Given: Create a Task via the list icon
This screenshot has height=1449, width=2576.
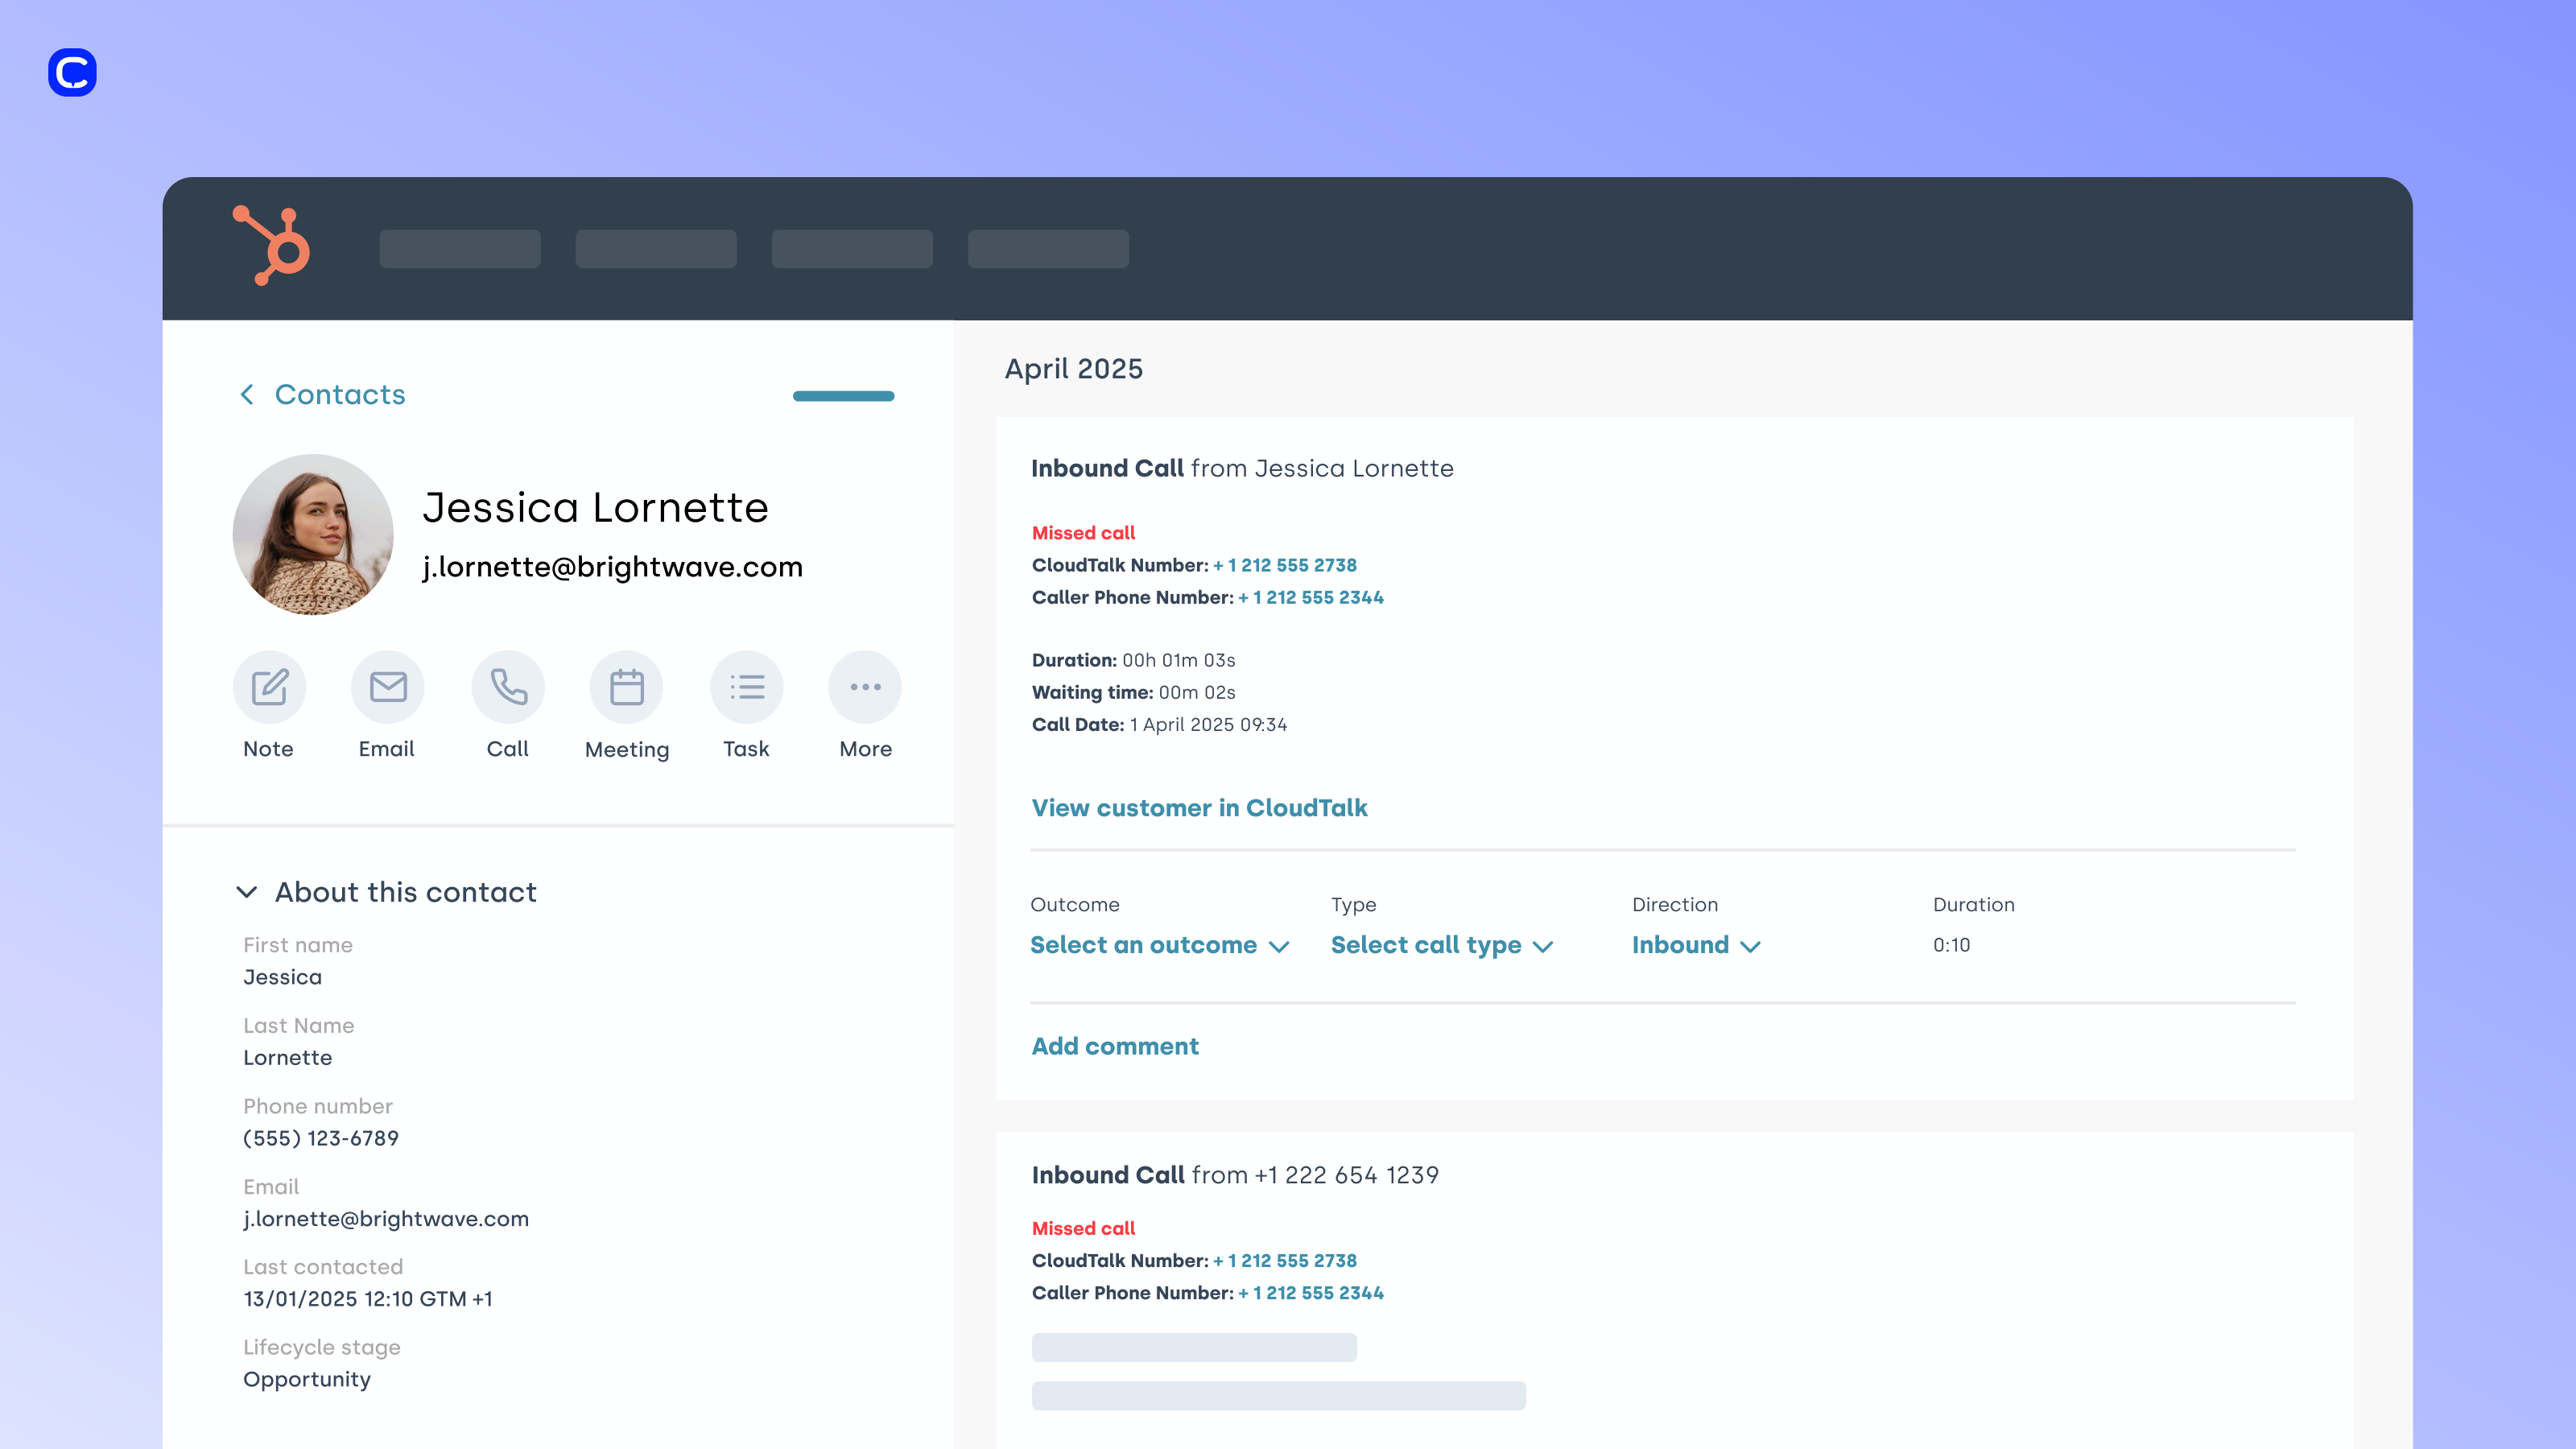Looking at the screenshot, I should (746, 687).
